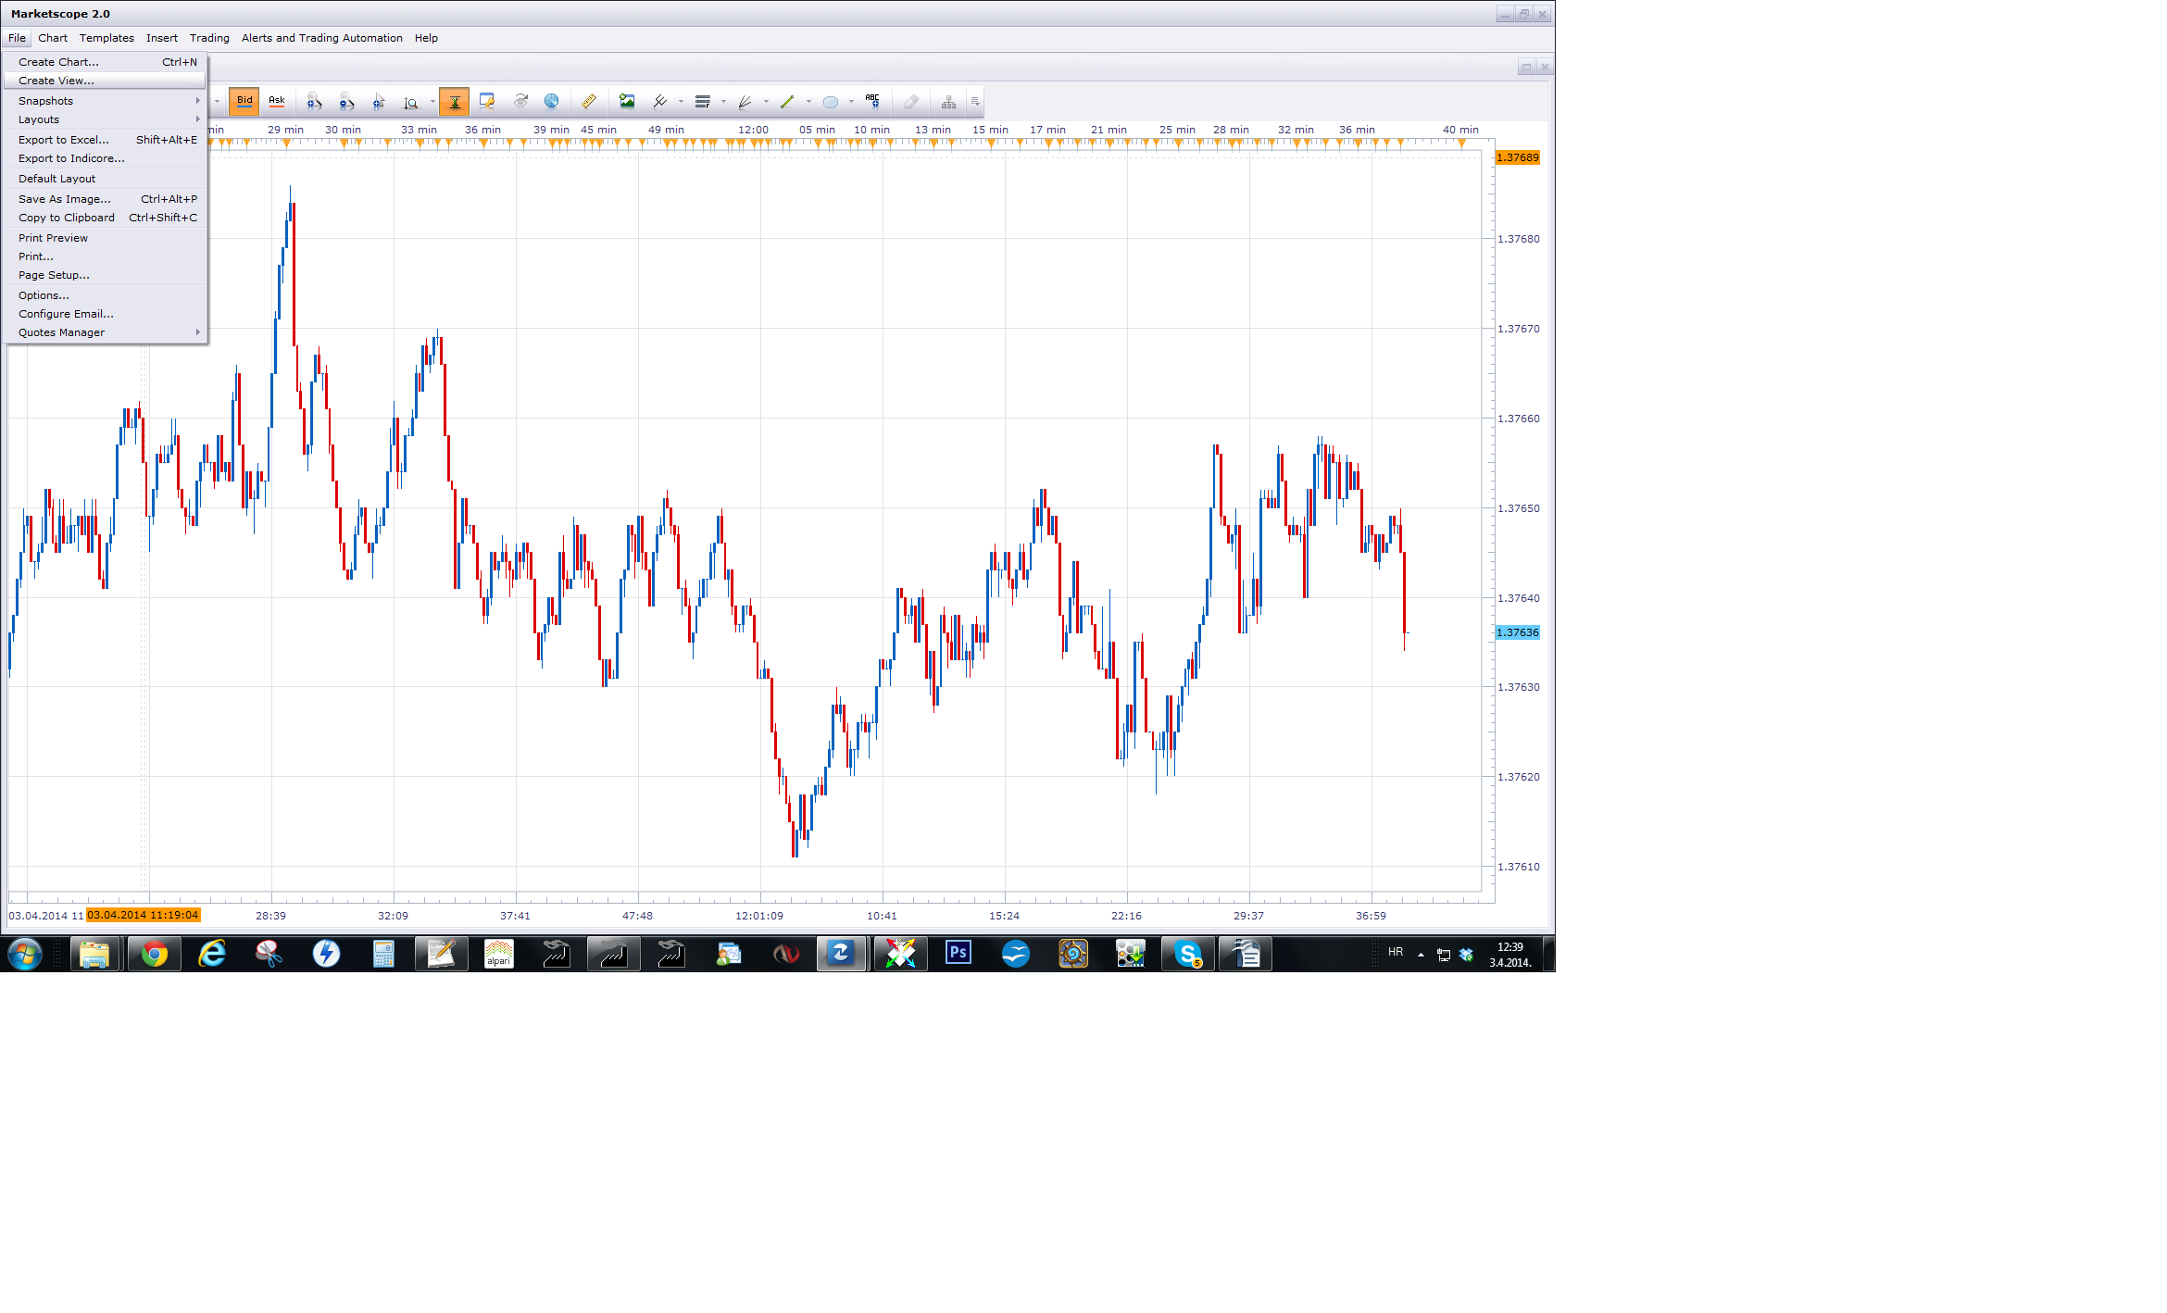The width and height of the screenshot is (2167, 1313).
Task: Open the trend line dropdown arrow
Action: pyautogui.click(x=808, y=102)
